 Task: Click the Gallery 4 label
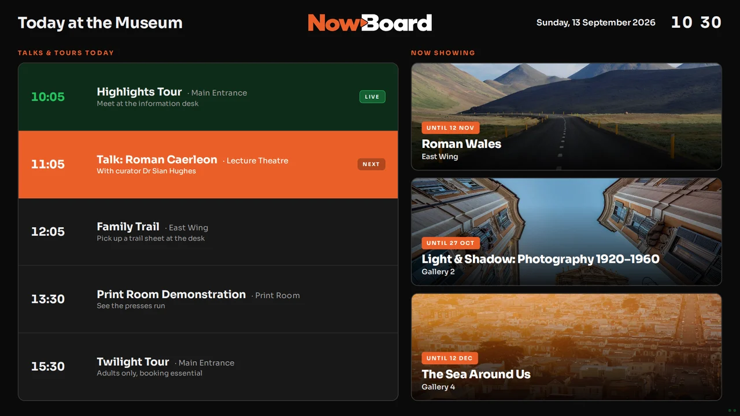coord(438,387)
